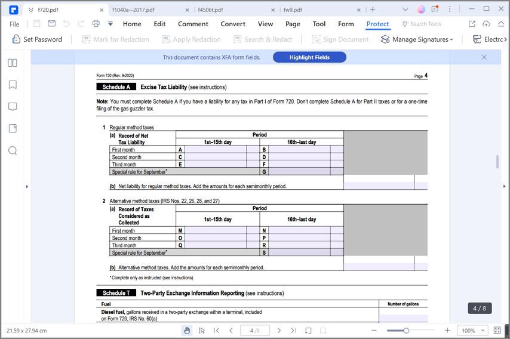Expand the left panel arrow

point(27,187)
